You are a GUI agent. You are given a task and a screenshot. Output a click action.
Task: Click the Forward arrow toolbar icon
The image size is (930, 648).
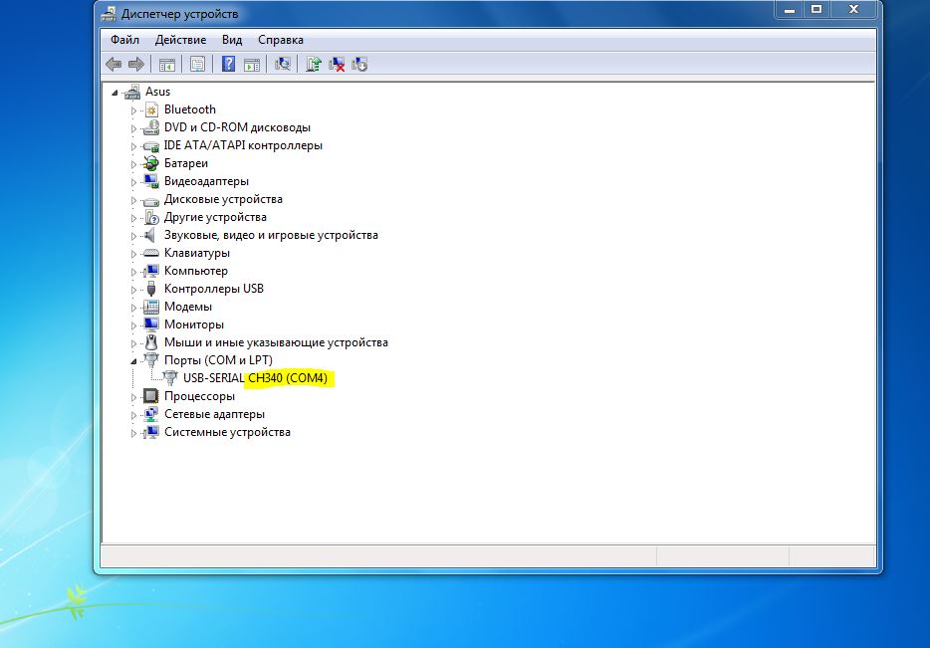[135, 65]
